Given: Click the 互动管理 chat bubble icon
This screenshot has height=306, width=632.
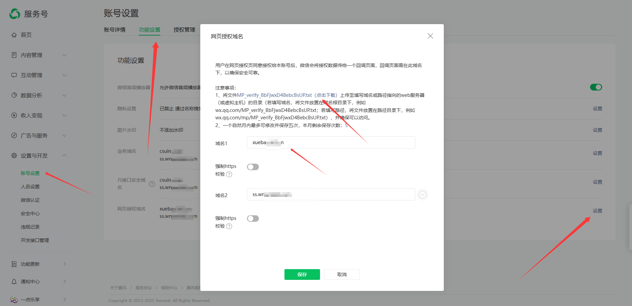Looking at the screenshot, I should coord(14,75).
